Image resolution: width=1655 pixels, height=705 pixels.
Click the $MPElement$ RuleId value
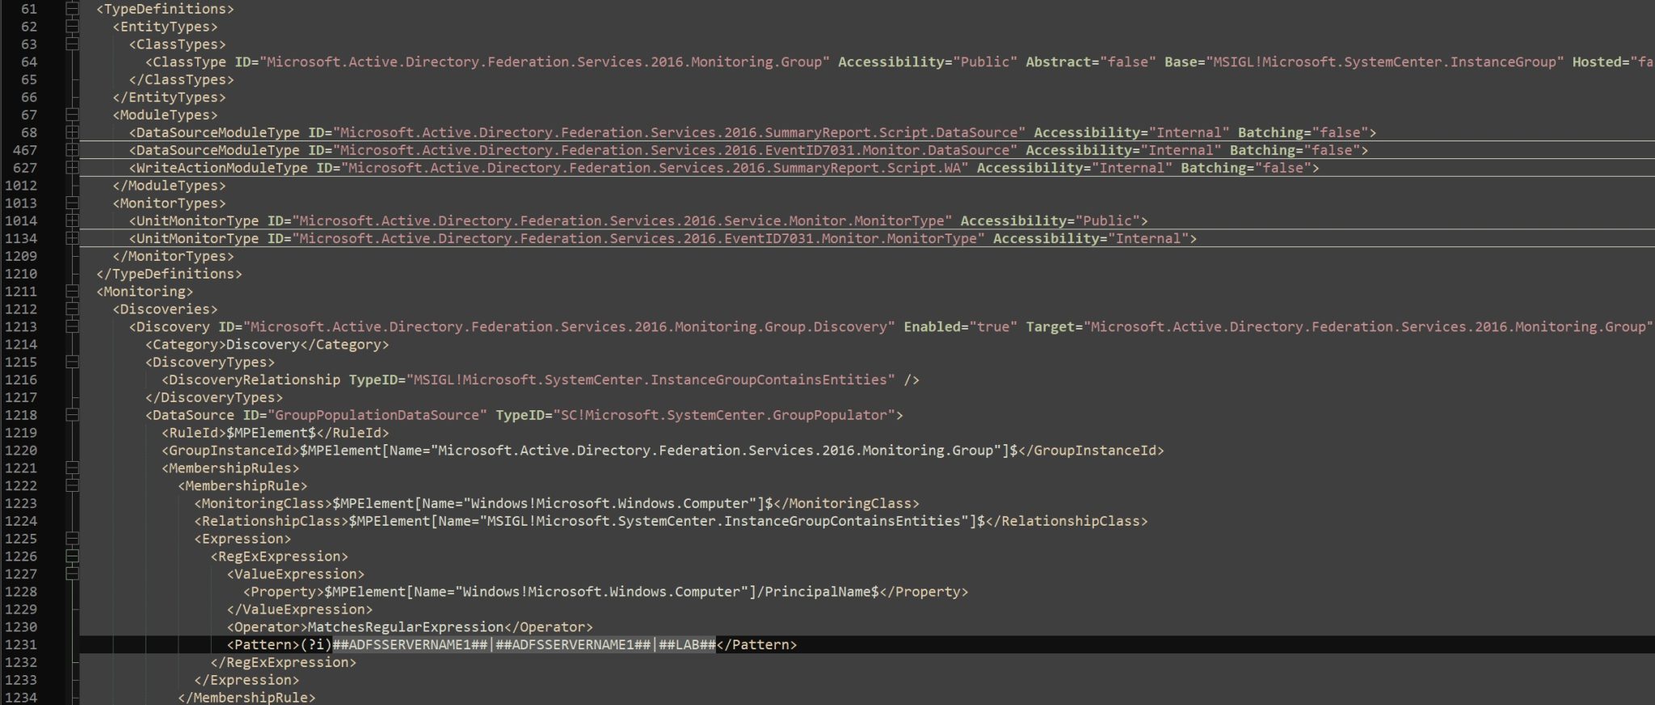271,433
